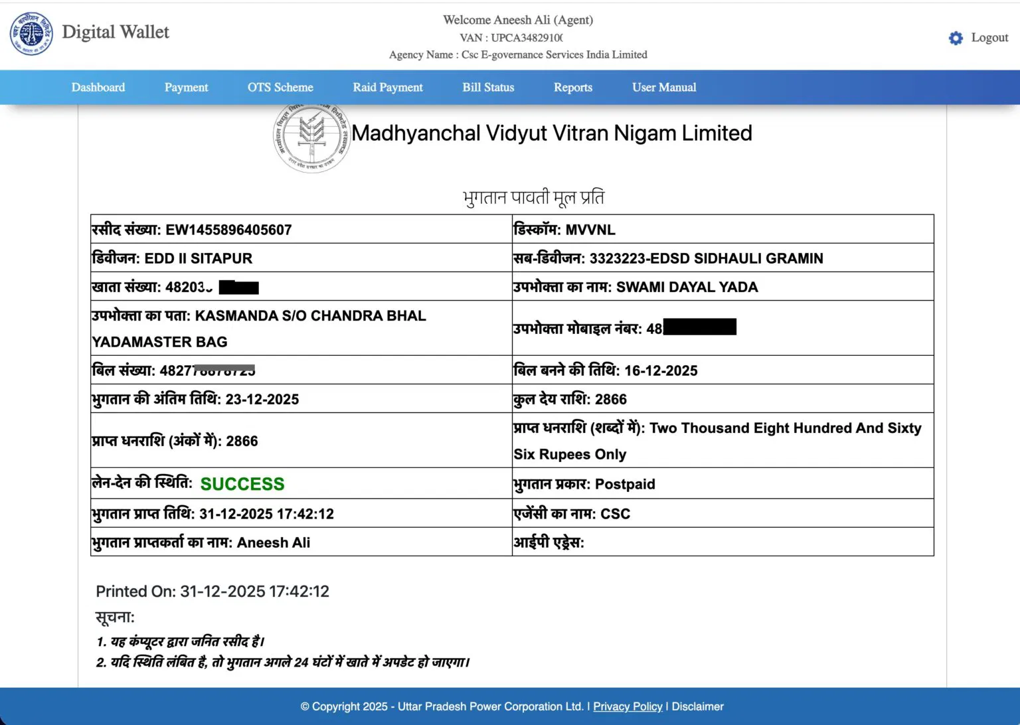
Task: Click the Madhyanchal Vidyut Vitran Nigam heading
Action: 551,133
